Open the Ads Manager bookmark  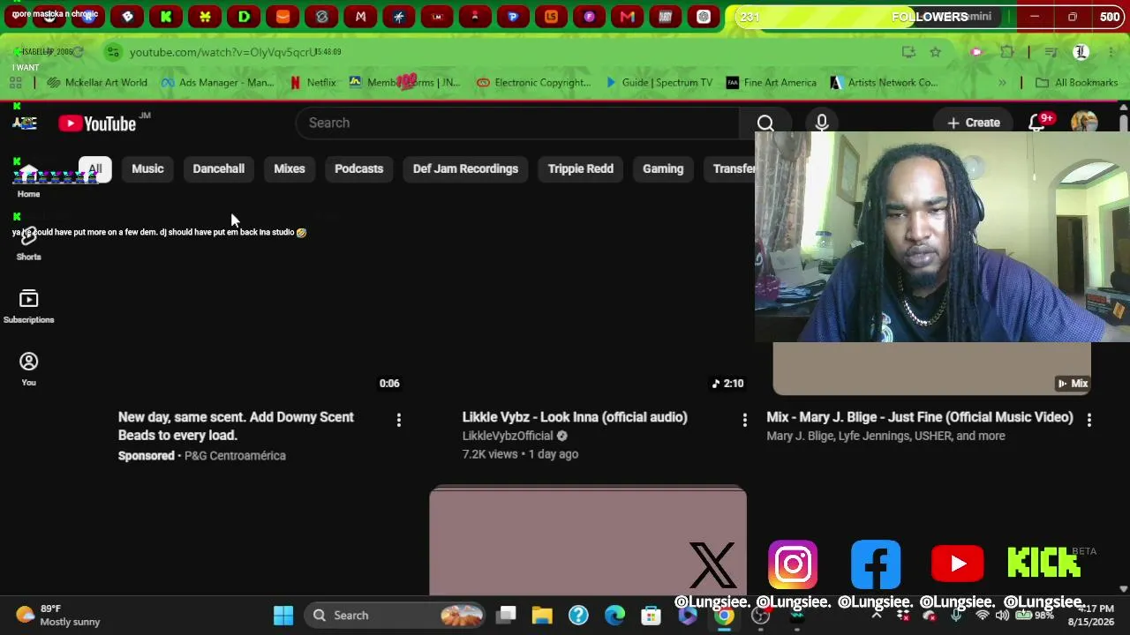218,83
